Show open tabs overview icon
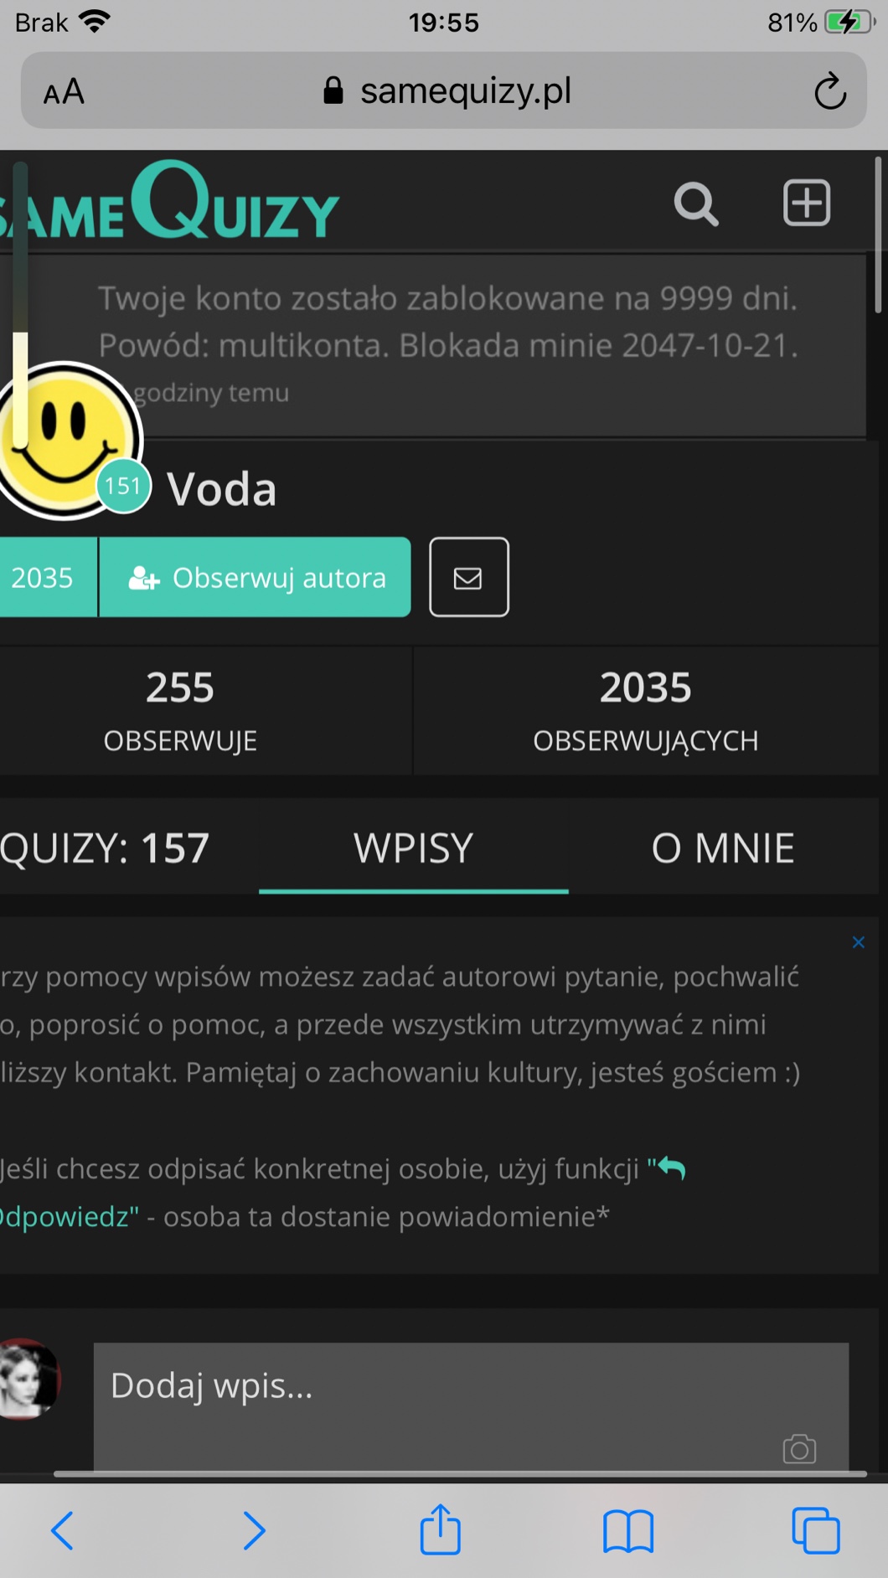Screen dimensions: 888x1578 816,1530
